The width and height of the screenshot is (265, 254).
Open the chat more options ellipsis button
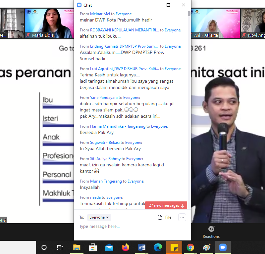click(182, 217)
